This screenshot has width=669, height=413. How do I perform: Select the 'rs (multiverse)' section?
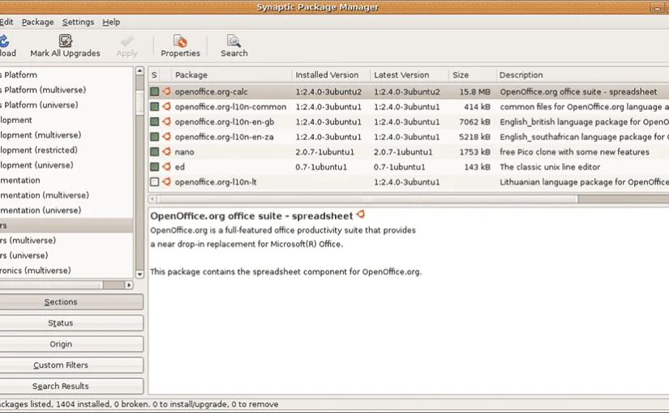click(28, 241)
